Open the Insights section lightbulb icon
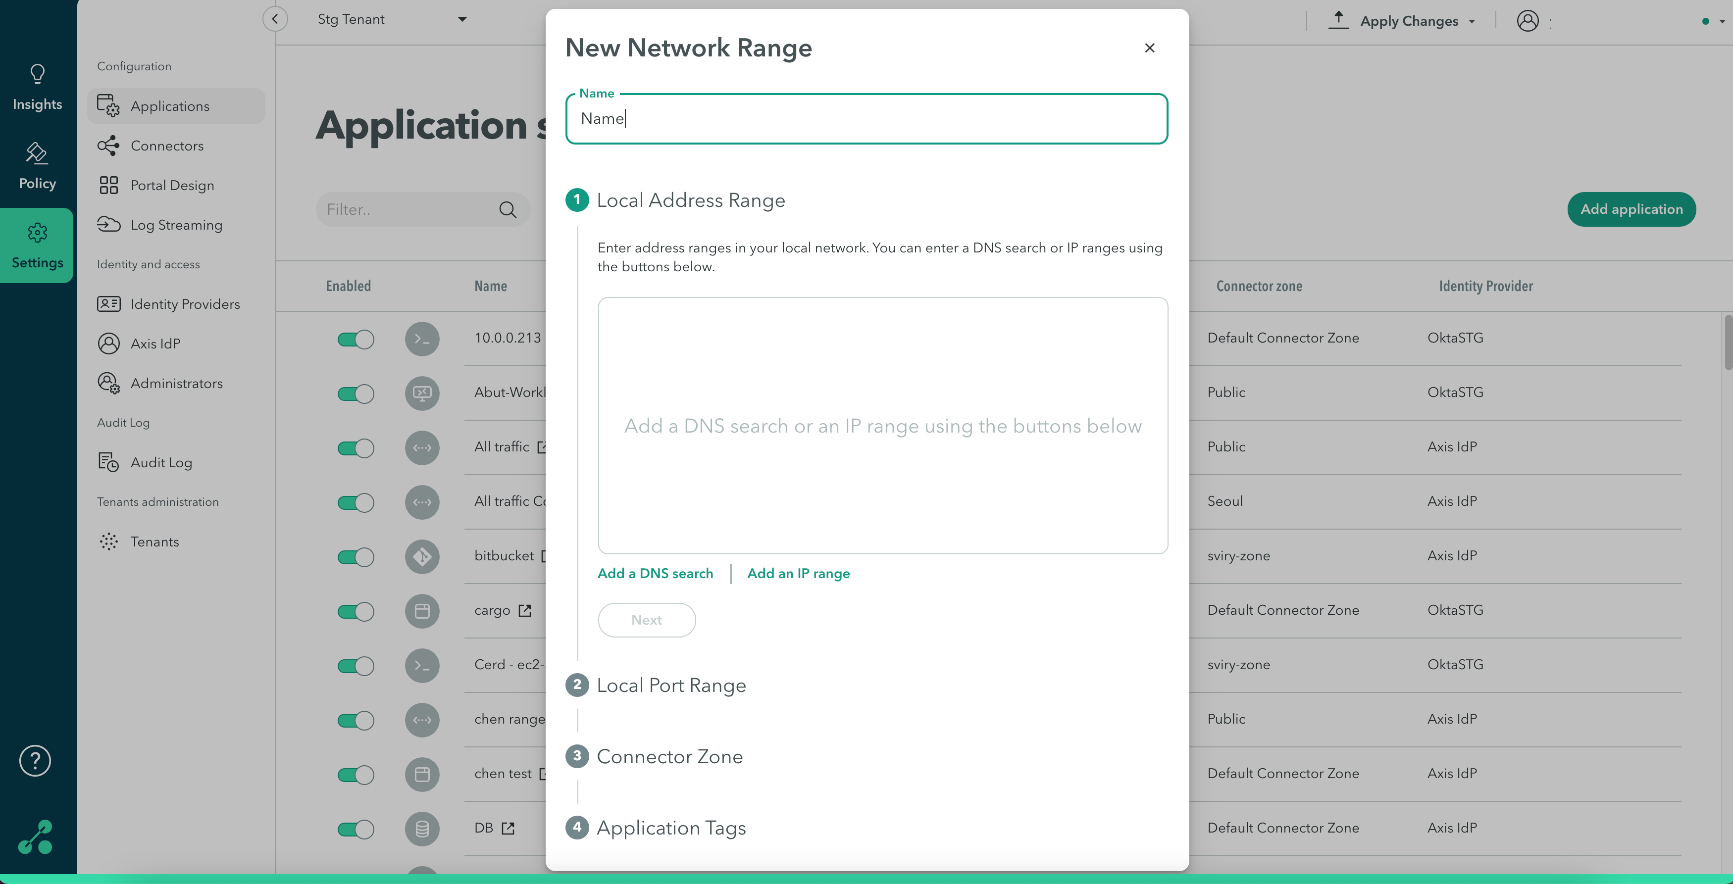Screen dimensions: 1733x884 tap(37, 74)
